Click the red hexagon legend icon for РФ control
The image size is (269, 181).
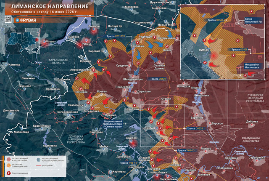click(9, 159)
